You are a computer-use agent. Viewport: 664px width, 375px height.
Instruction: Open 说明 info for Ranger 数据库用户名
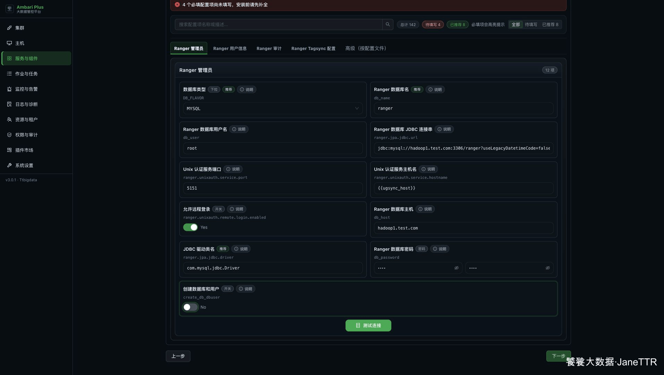(x=239, y=129)
